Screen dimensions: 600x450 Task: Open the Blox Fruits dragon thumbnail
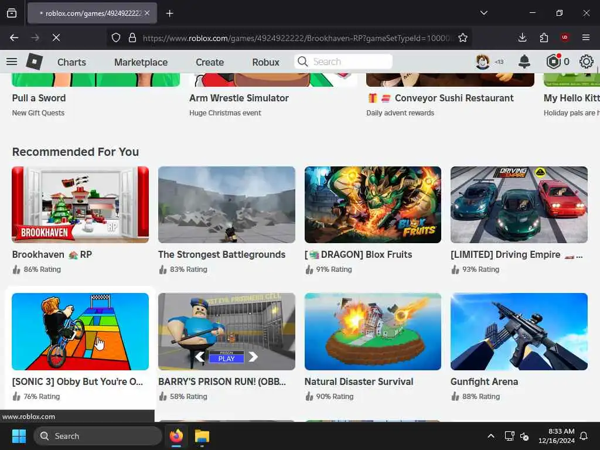pos(373,204)
